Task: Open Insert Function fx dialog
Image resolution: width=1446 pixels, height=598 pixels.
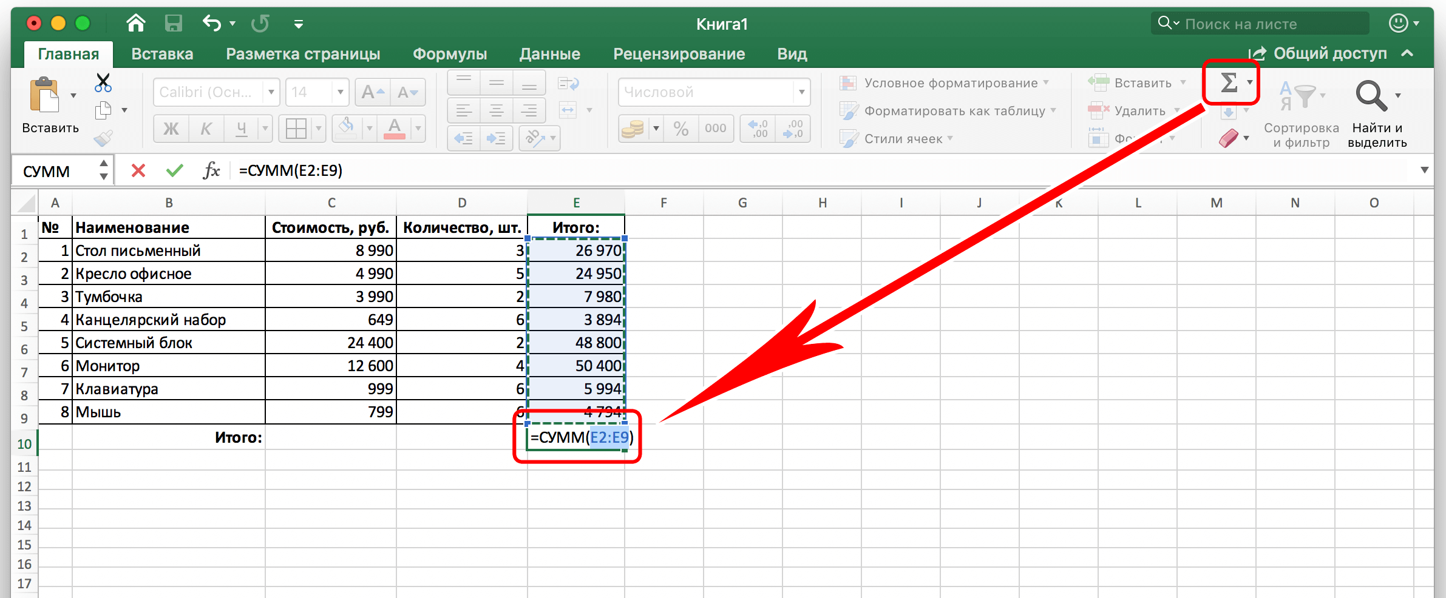Action: tap(211, 171)
